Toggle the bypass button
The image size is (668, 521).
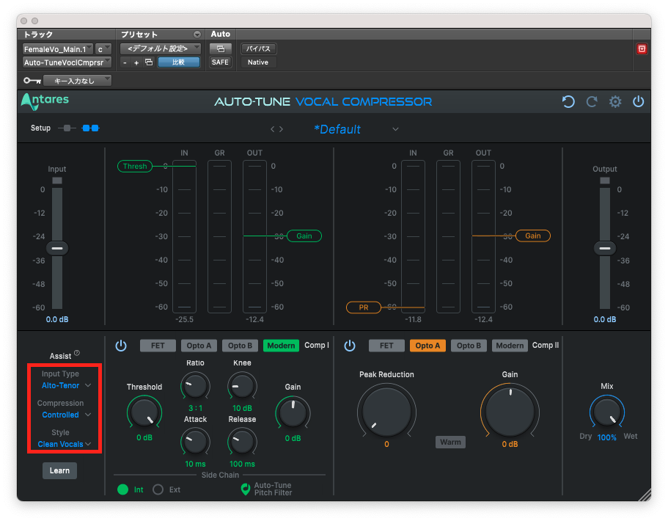(x=259, y=48)
